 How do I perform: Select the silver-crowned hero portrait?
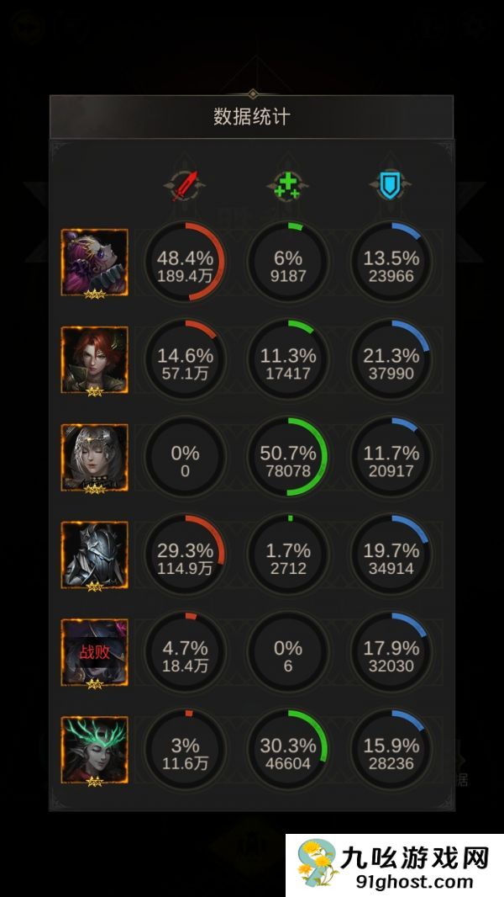click(95, 457)
